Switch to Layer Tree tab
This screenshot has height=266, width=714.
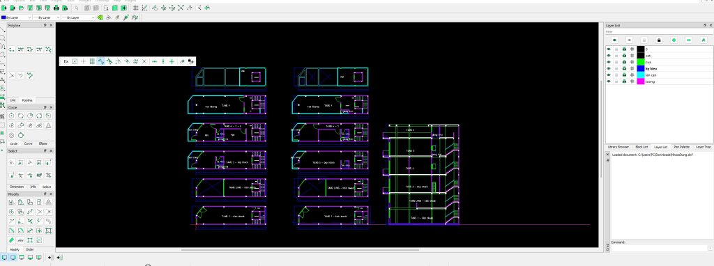click(703, 147)
